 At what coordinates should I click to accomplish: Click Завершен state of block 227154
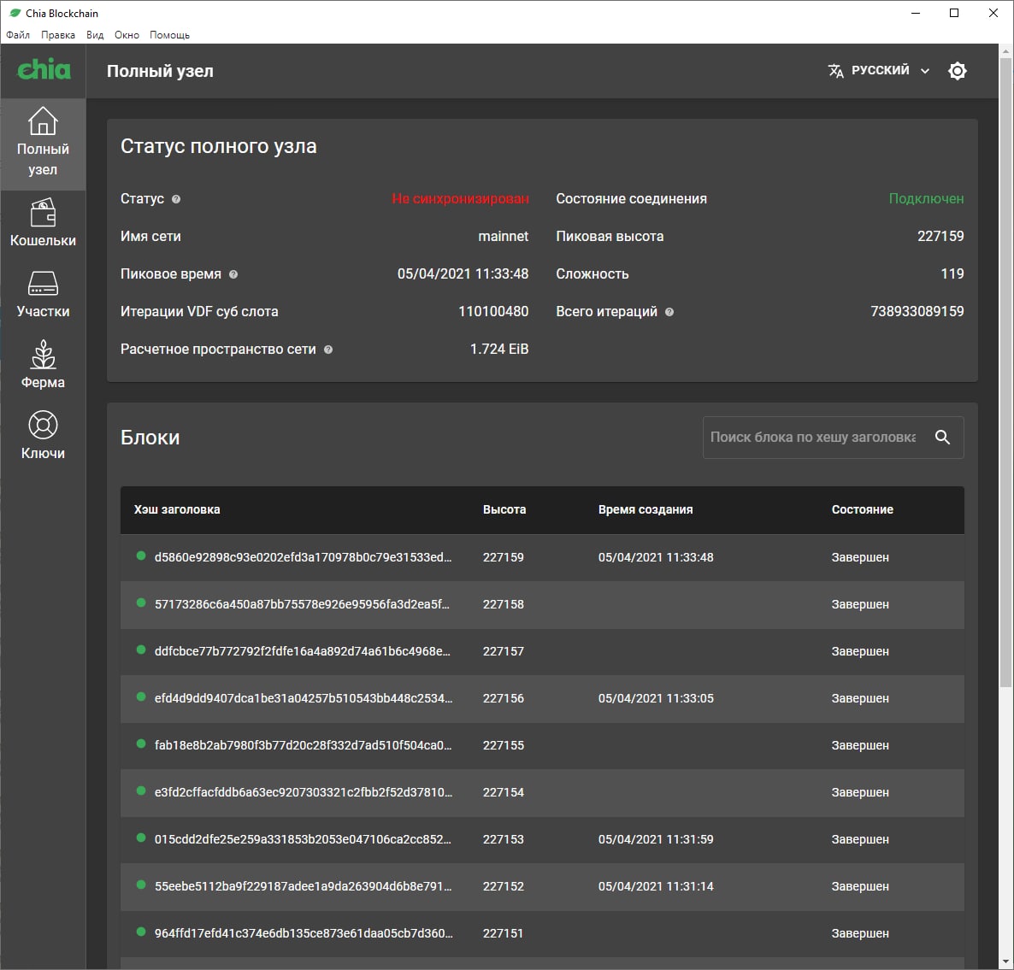pyautogui.click(x=860, y=792)
